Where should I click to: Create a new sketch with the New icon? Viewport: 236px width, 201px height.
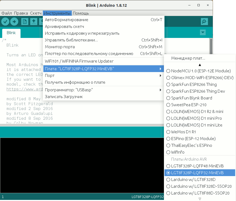(25, 22)
